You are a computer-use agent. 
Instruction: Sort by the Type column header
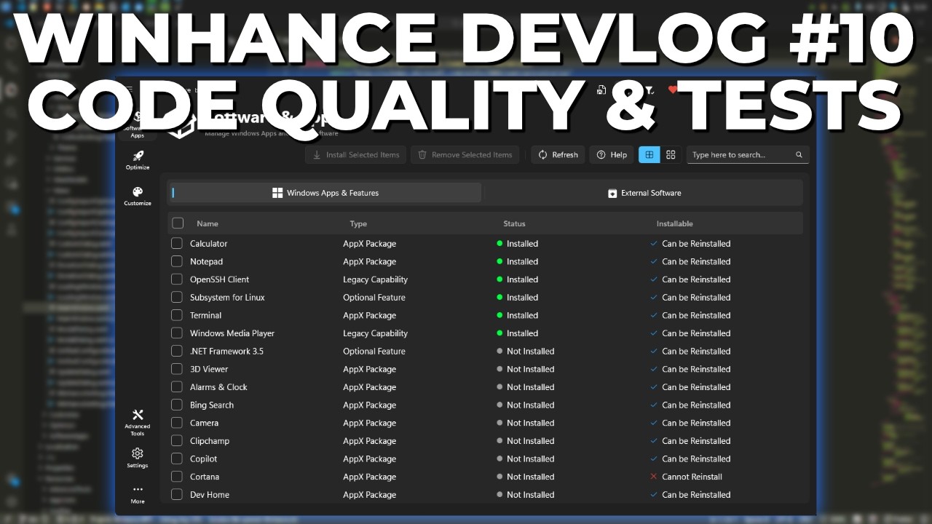pos(358,223)
